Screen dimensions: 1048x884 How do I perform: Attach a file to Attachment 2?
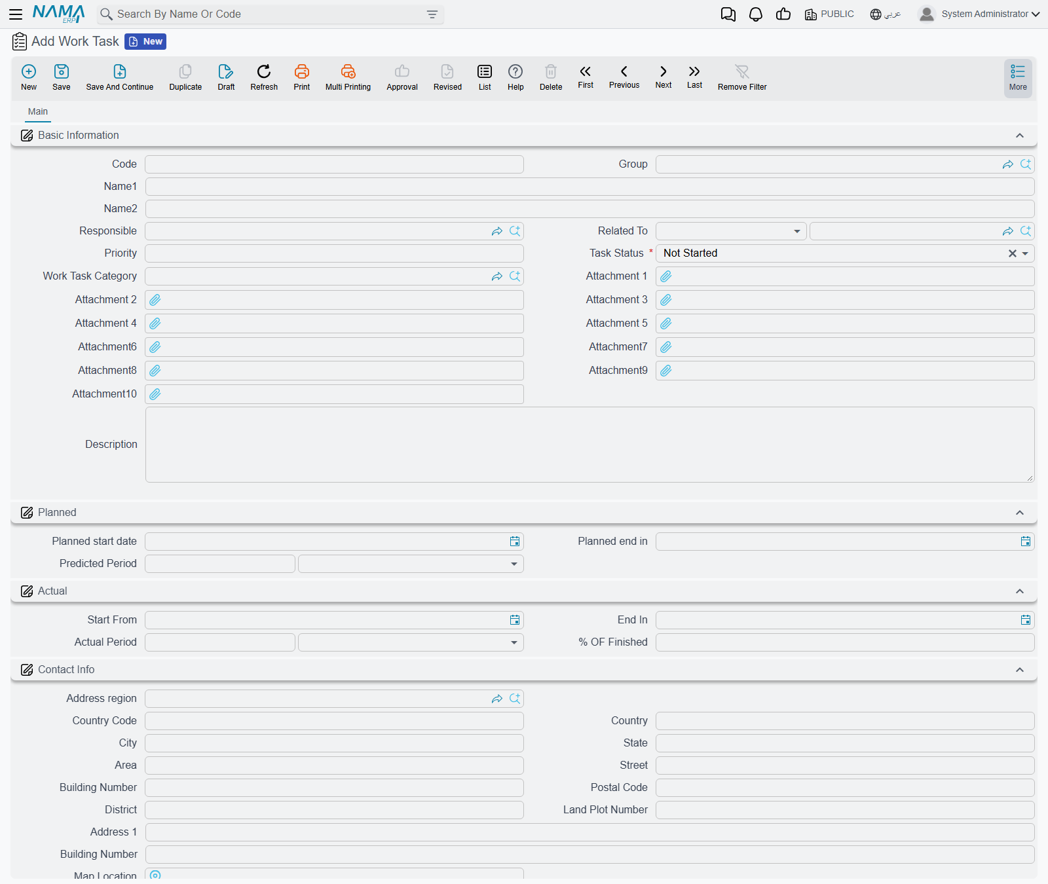[x=155, y=300]
